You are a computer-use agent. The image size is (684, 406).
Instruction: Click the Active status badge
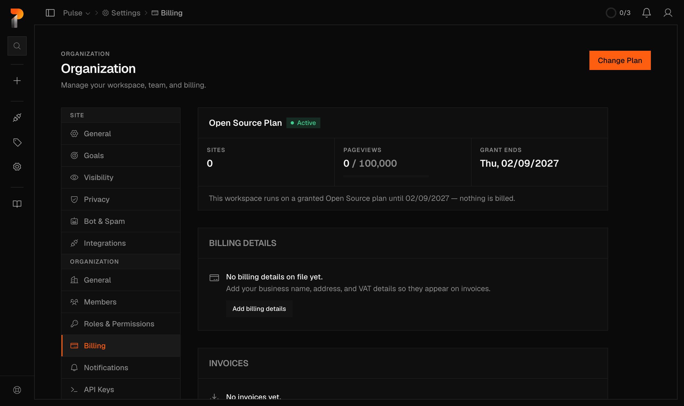coord(303,123)
